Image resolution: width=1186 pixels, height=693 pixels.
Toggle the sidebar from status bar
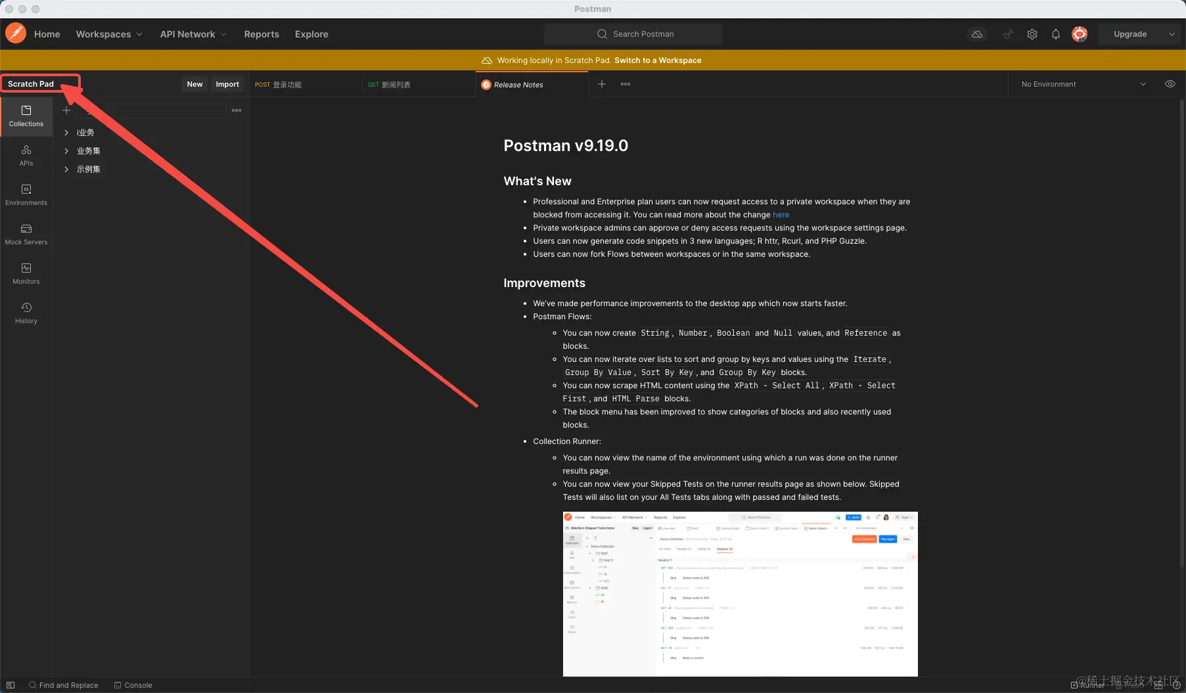(11, 685)
